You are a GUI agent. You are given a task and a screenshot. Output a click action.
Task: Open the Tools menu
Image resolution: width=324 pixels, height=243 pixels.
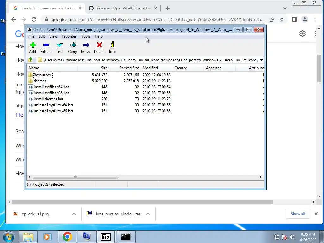coord(85,36)
